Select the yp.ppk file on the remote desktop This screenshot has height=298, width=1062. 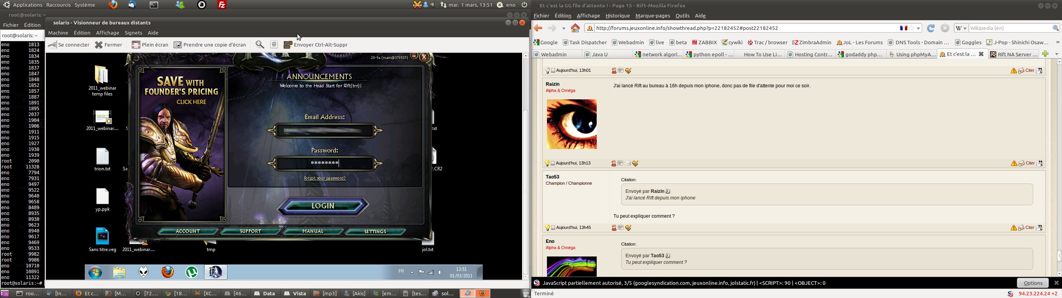(102, 199)
